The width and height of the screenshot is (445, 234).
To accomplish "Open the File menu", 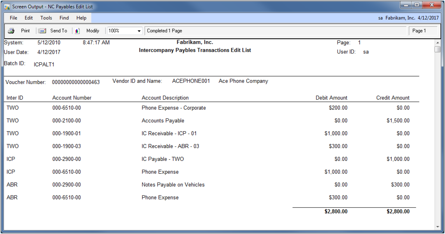I will tap(13, 18).
